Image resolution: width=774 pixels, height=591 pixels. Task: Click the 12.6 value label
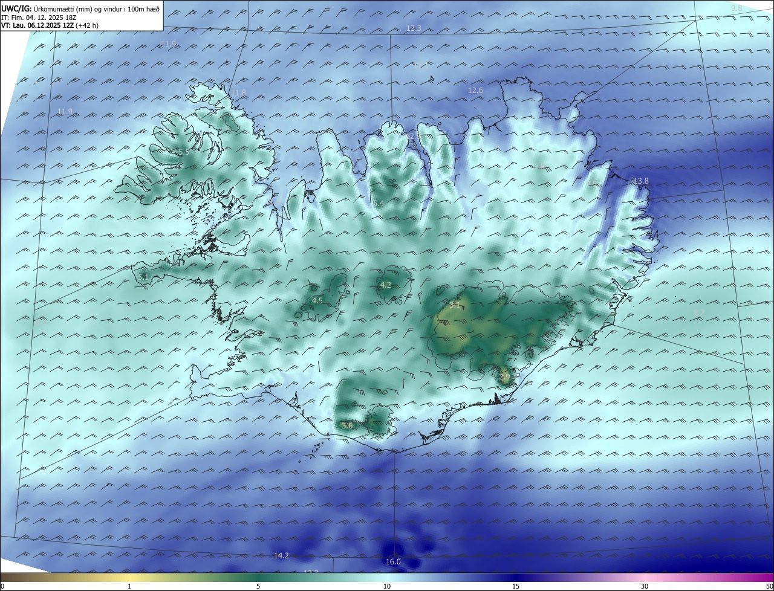[476, 91]
